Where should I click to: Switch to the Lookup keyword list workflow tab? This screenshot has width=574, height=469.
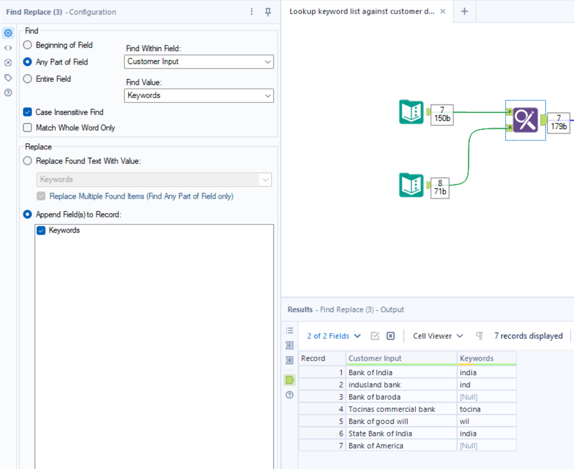(x=362, y=11)
